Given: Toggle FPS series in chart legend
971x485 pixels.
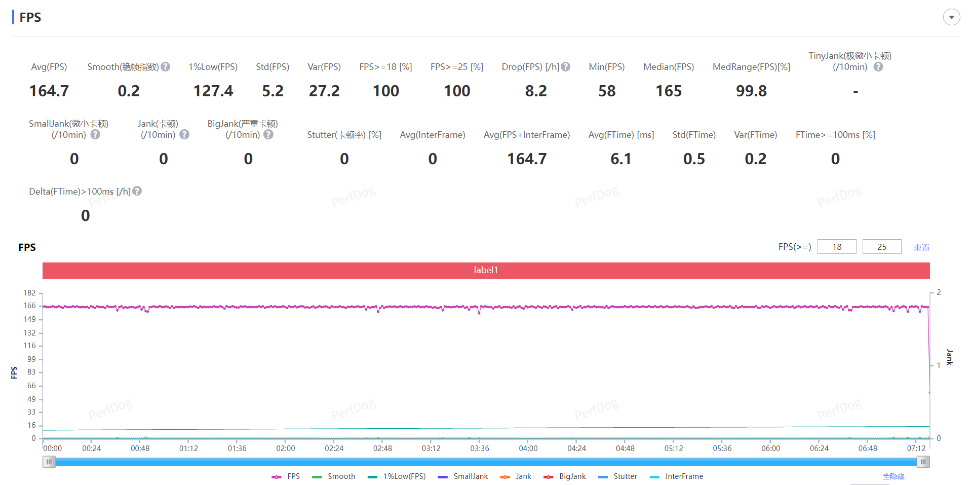Looking at the screenshot, I should 286,476.
